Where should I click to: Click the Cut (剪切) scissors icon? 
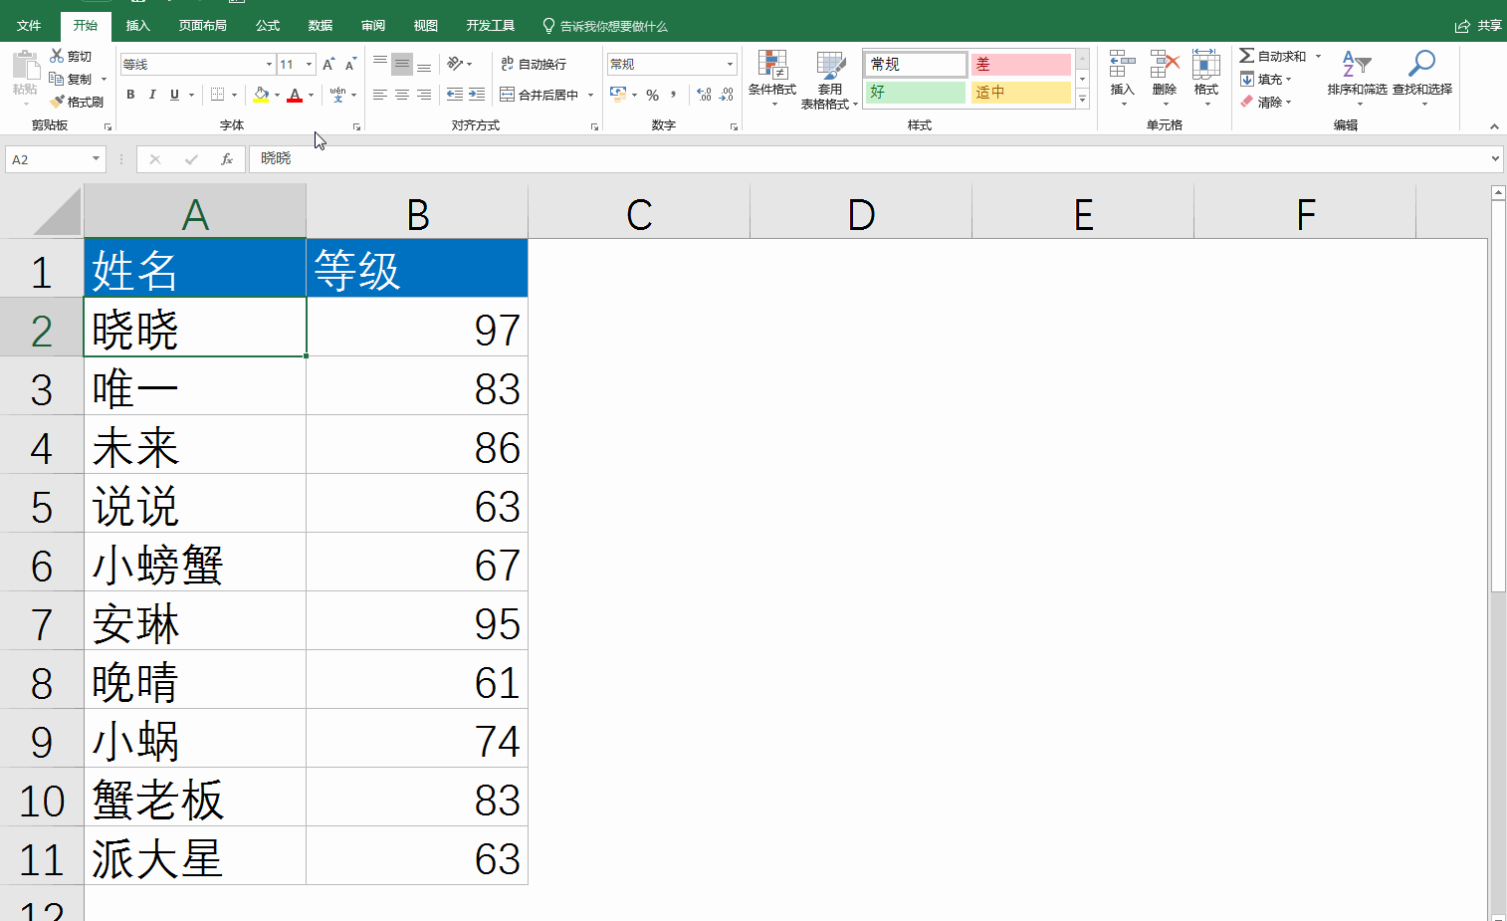(x=57, y=57)
